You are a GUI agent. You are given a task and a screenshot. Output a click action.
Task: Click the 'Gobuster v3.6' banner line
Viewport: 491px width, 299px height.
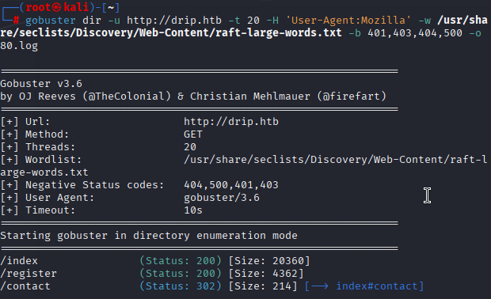[41, 84]
